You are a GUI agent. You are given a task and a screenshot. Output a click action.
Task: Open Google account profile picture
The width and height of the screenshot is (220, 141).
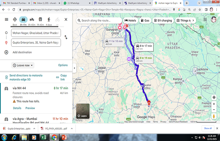(x=214, y=19)
